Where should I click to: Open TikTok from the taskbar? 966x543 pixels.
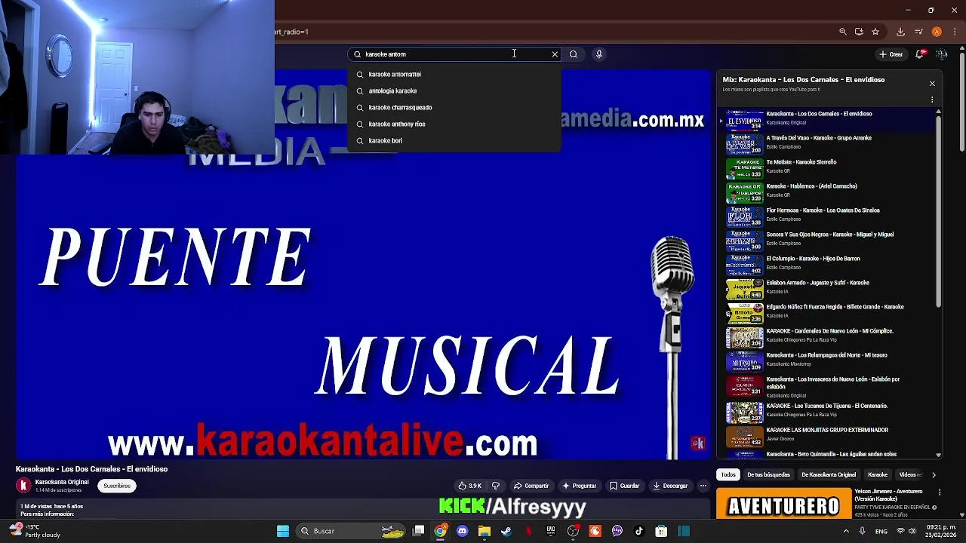coord(639,531)
